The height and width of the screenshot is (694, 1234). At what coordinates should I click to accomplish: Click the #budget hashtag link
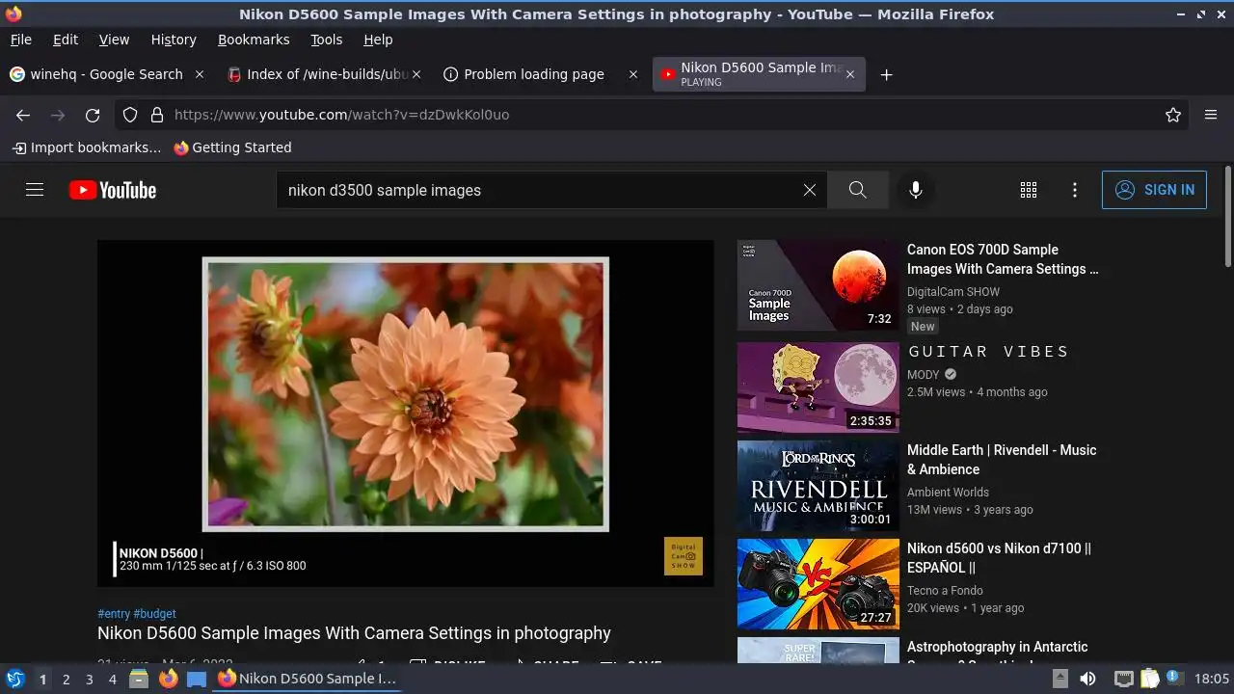[x=154, y=613]
